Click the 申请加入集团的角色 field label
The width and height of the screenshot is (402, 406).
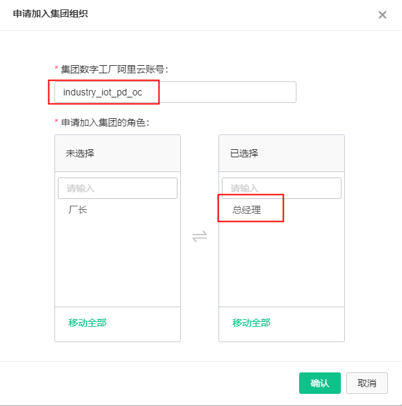point(105,123)
